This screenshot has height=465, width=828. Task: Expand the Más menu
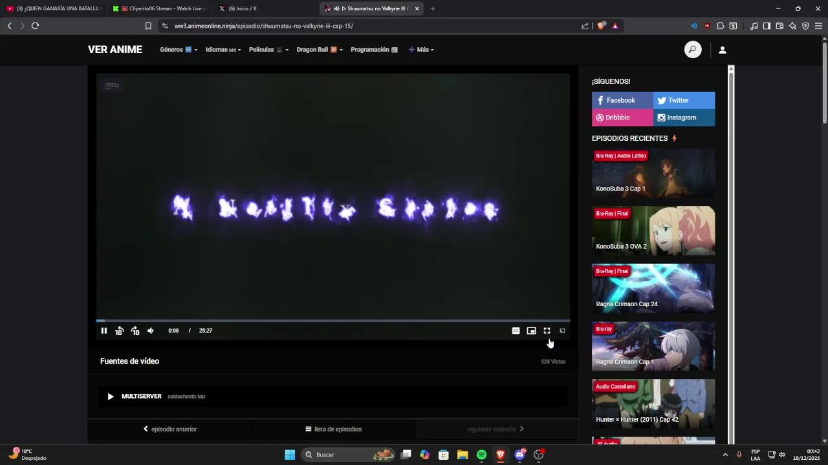pos(421,50)
